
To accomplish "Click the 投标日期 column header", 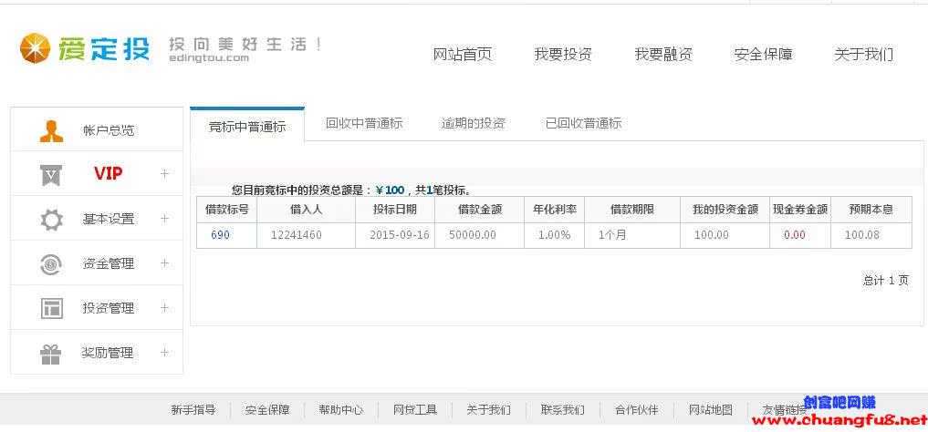I will [x=395, y=210].
